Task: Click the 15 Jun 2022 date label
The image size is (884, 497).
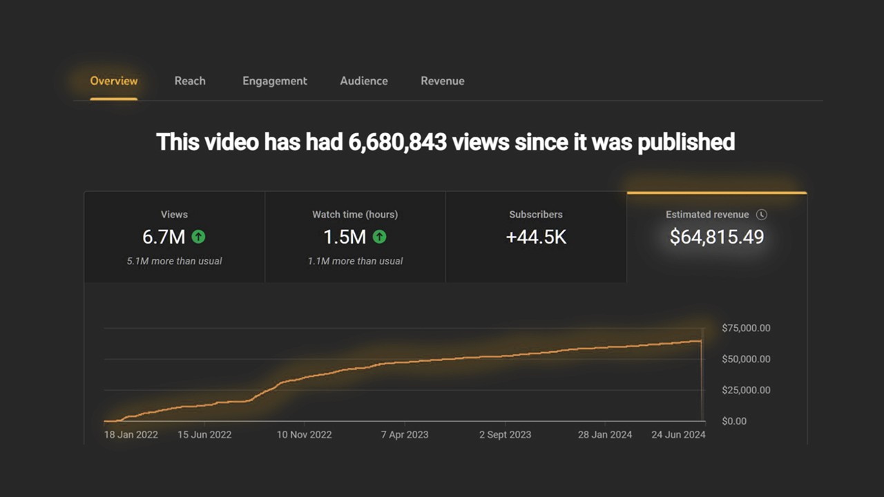Action: 204,435
